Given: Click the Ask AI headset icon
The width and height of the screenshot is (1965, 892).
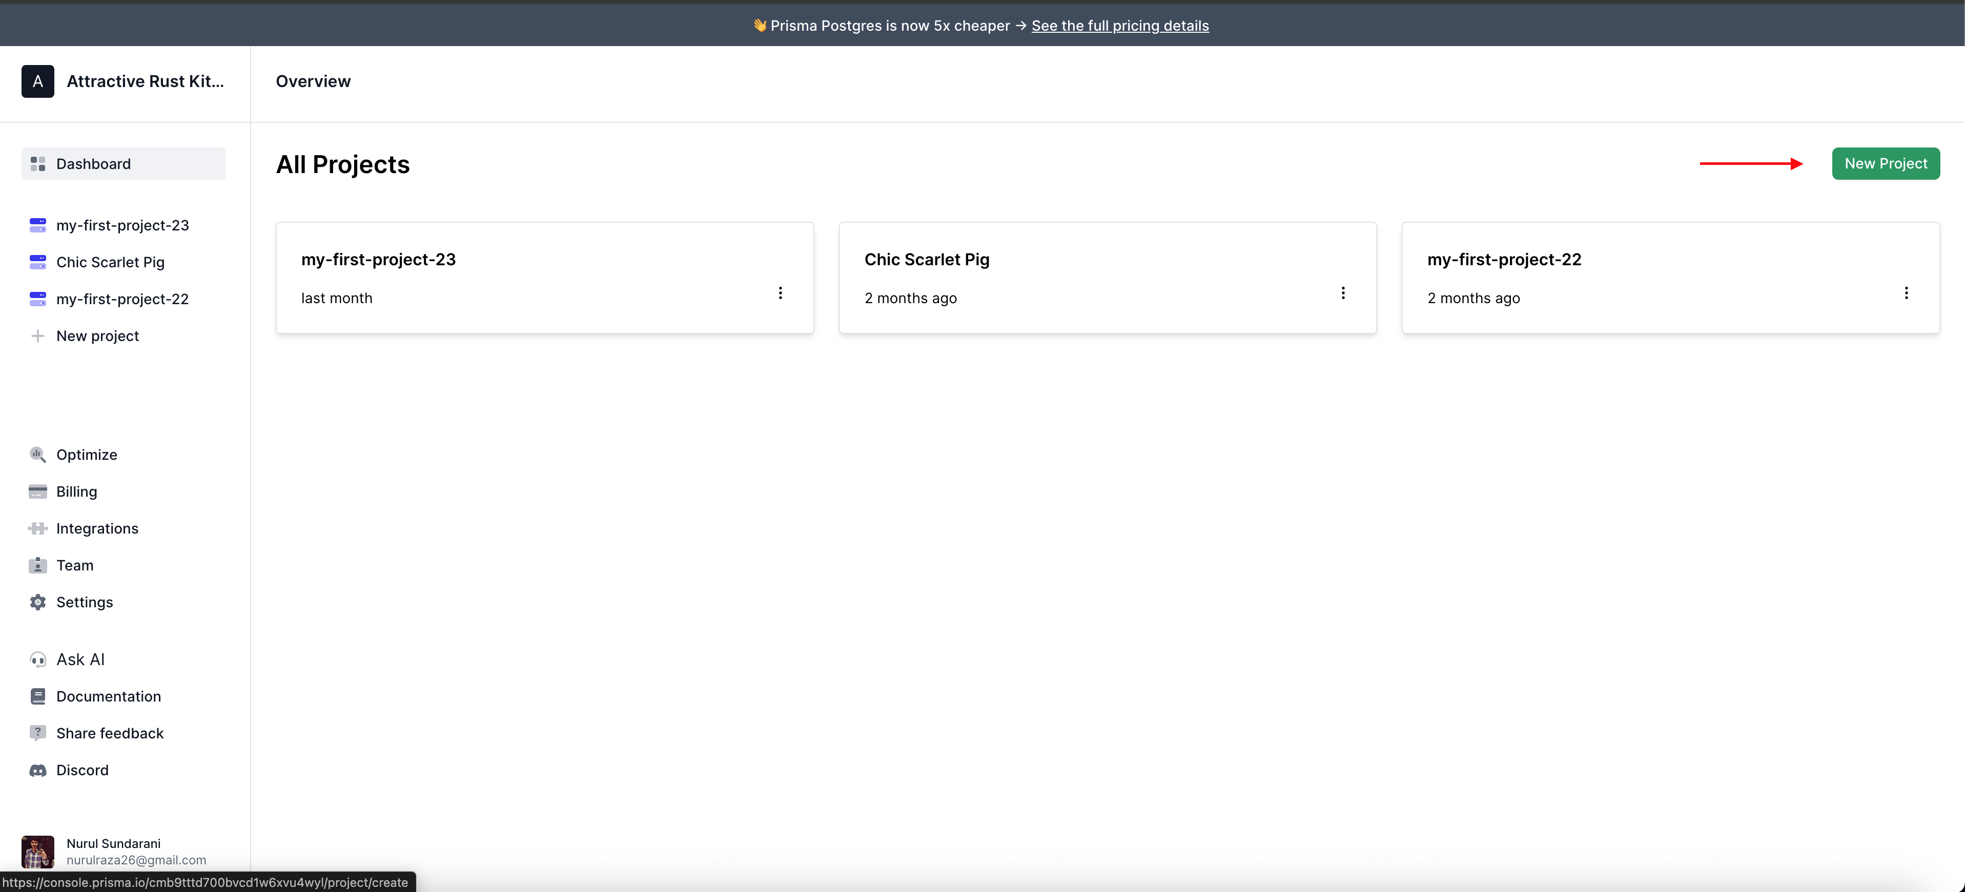Looking at the screenshot, I should 37,660.
